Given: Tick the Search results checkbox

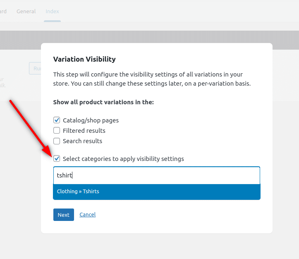Looking at the screenshot, I should tap(57, 141).
